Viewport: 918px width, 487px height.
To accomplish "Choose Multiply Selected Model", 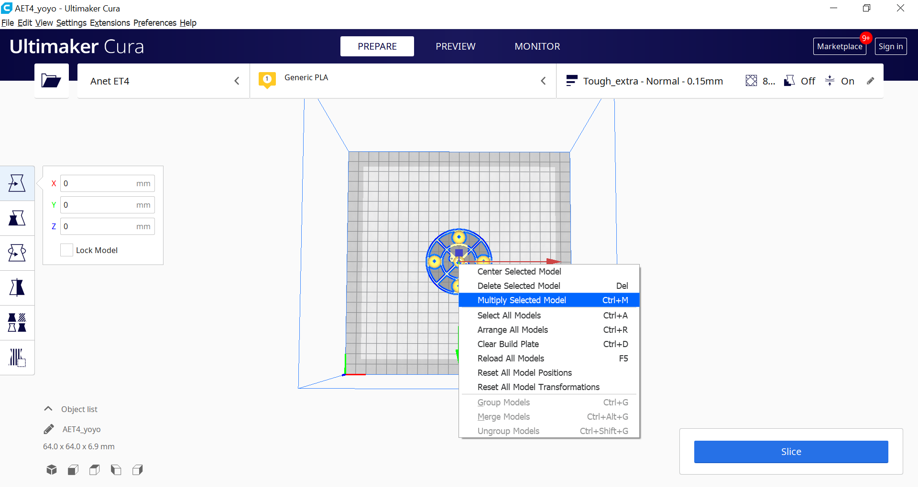I will (x=549, y=300).
